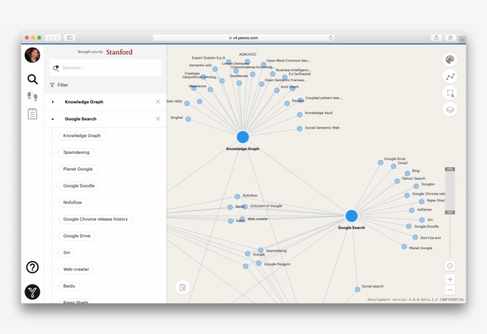Click the Social search node
Screen dimensions: 487x334
[358, 290]
